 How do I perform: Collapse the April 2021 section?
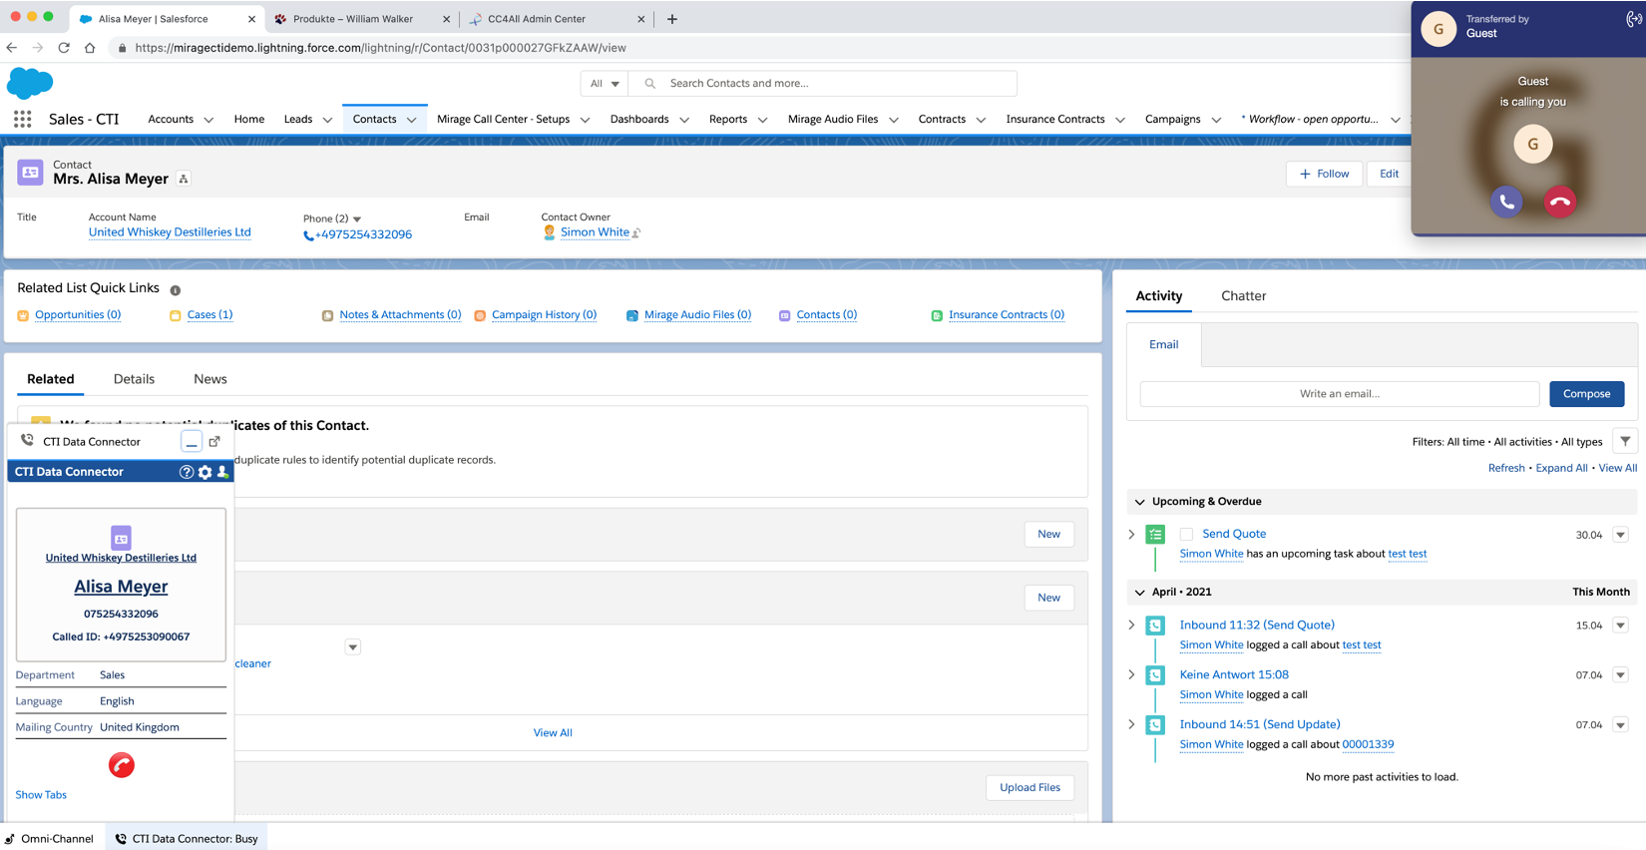[x=1140, y=593]
